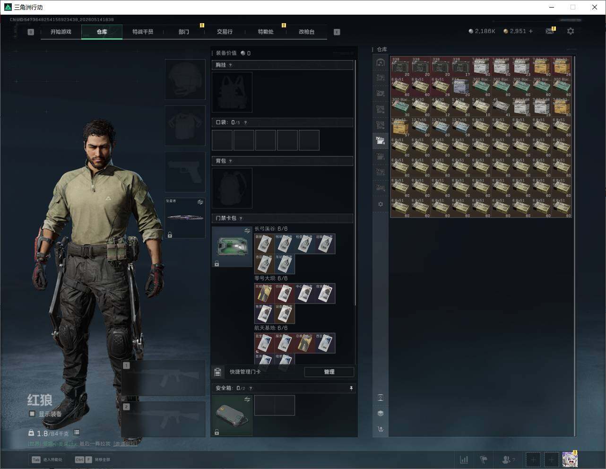
Task: Click help icon next to 安全箱
Action: (251, 389)
